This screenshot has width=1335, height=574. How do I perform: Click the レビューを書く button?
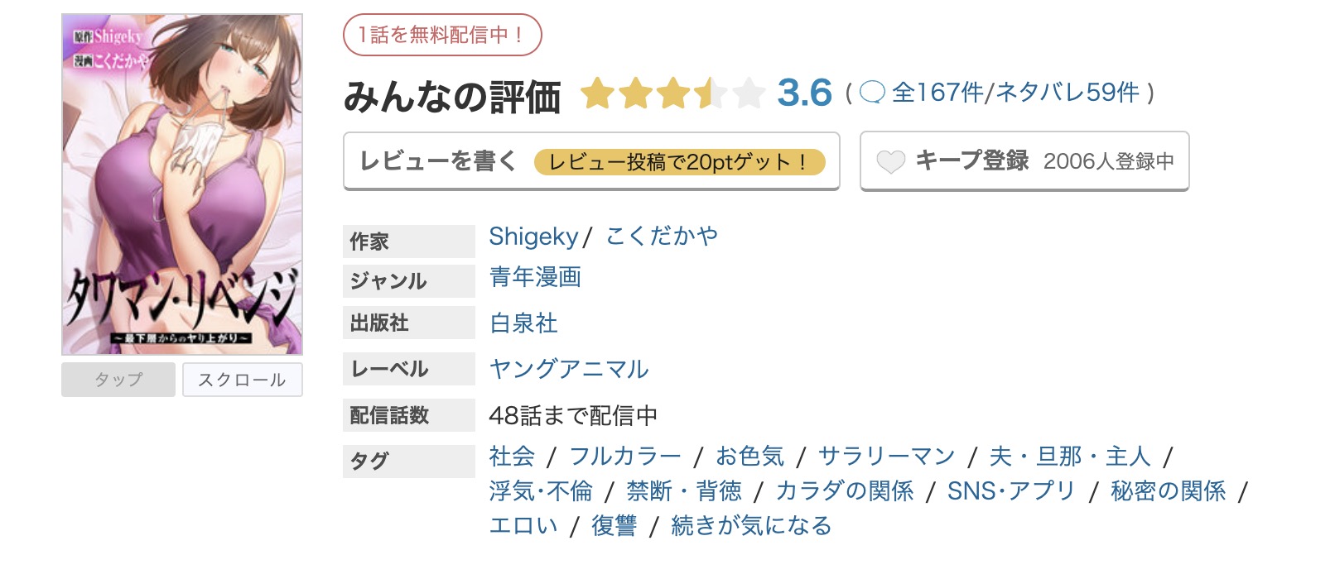(437, 162)
